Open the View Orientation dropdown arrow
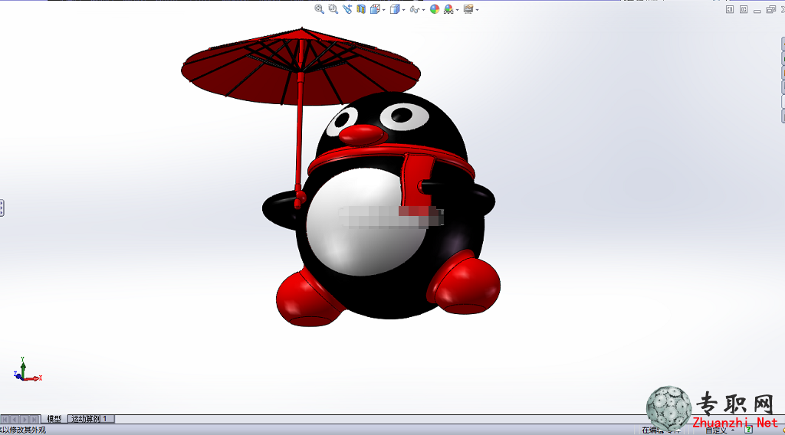 click(384, 10)
